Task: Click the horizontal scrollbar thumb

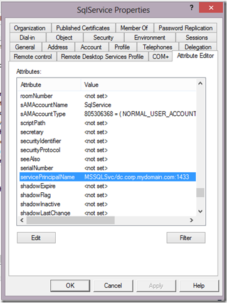Action: click(70, 220)
